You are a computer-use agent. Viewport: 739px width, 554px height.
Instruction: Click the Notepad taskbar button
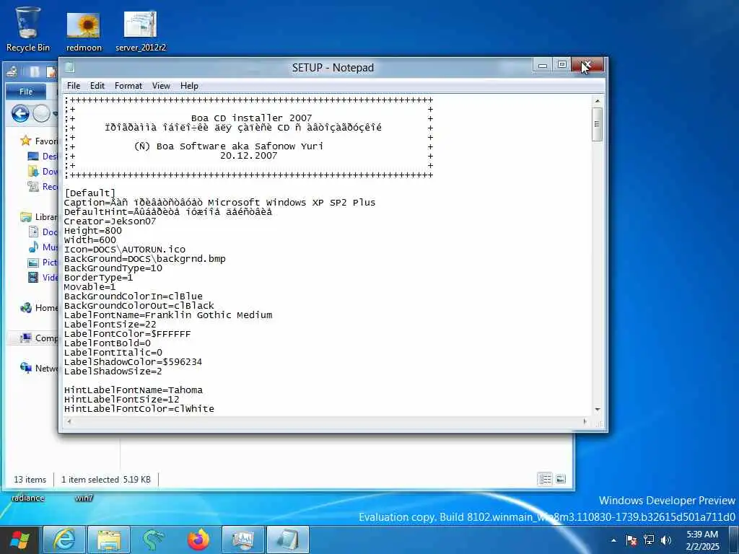tap(287, 540)
